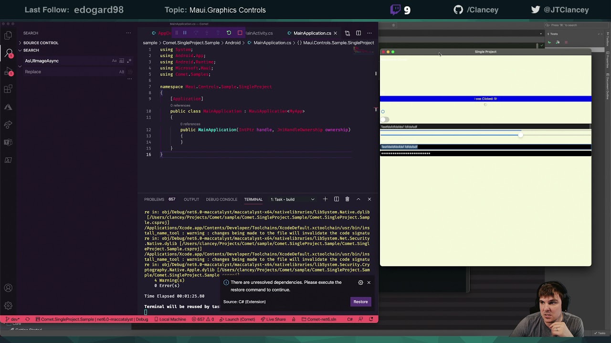Open notifications bell in status bar
This screenshot has height=343, width=611.
(371, 319)
